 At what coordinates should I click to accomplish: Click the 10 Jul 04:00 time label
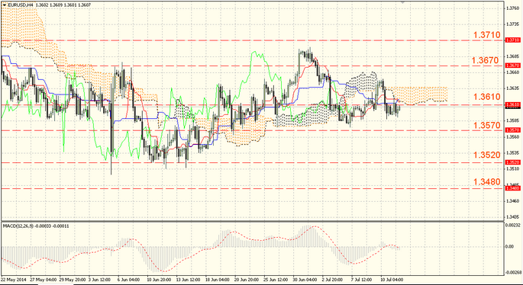(392, 280)
